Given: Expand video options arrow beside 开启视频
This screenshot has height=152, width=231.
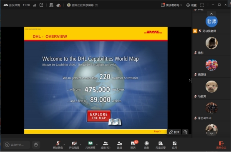Looking at the screenshot, I should 80,145.
